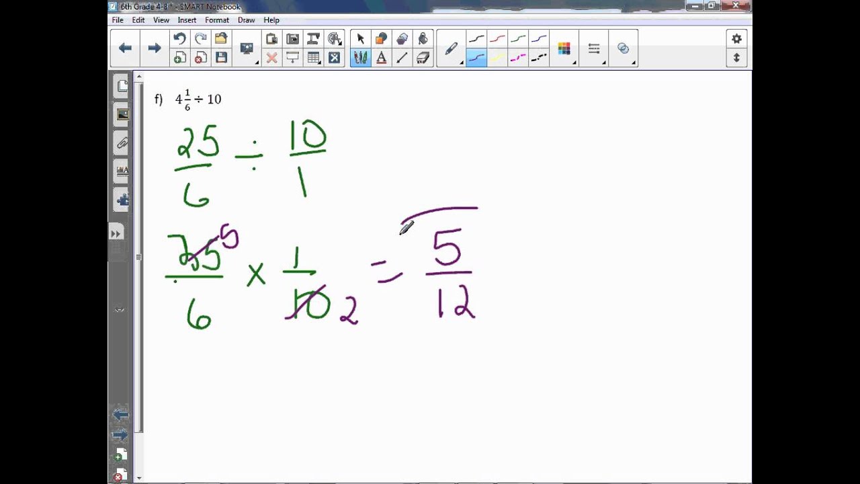Click the Undo button

tap(179, 39)
